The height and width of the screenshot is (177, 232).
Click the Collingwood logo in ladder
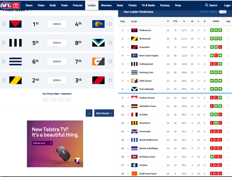(x=134, y=64)
